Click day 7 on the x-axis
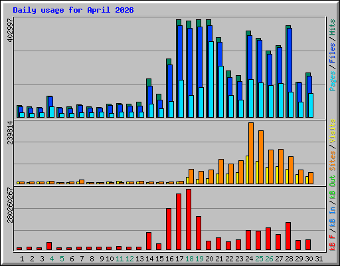340x266 pixels. tap(82, 259)
